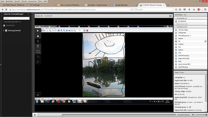Select attendee Dagmar in the list

point(190,38)
